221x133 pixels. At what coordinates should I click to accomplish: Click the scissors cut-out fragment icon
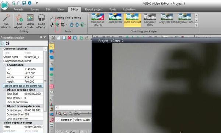[x=52, y=25]
